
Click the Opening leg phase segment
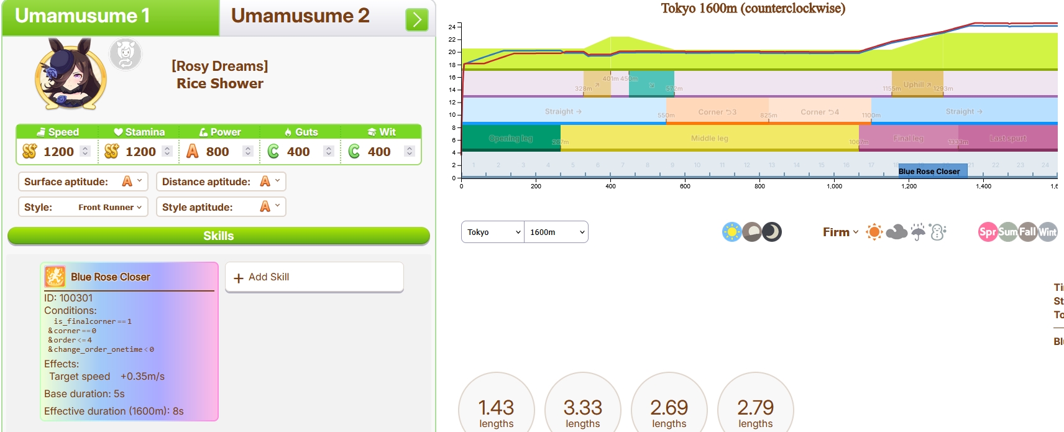(x=511, y=138)
